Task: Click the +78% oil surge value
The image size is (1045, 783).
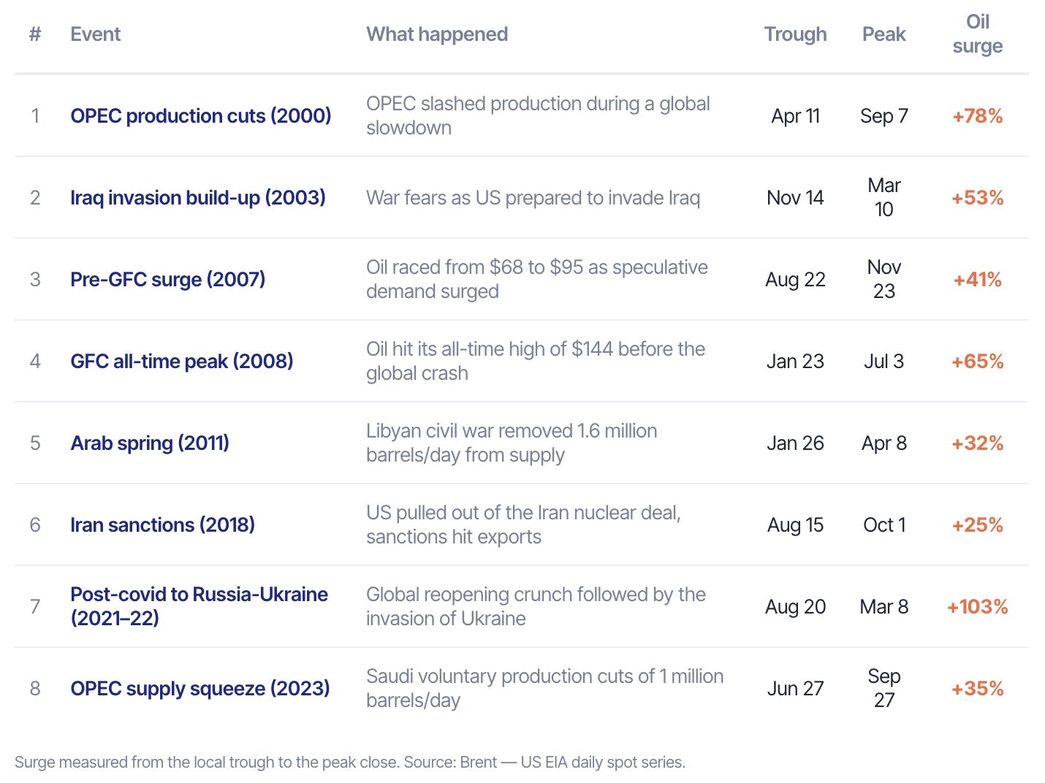Action: (977, 115)
